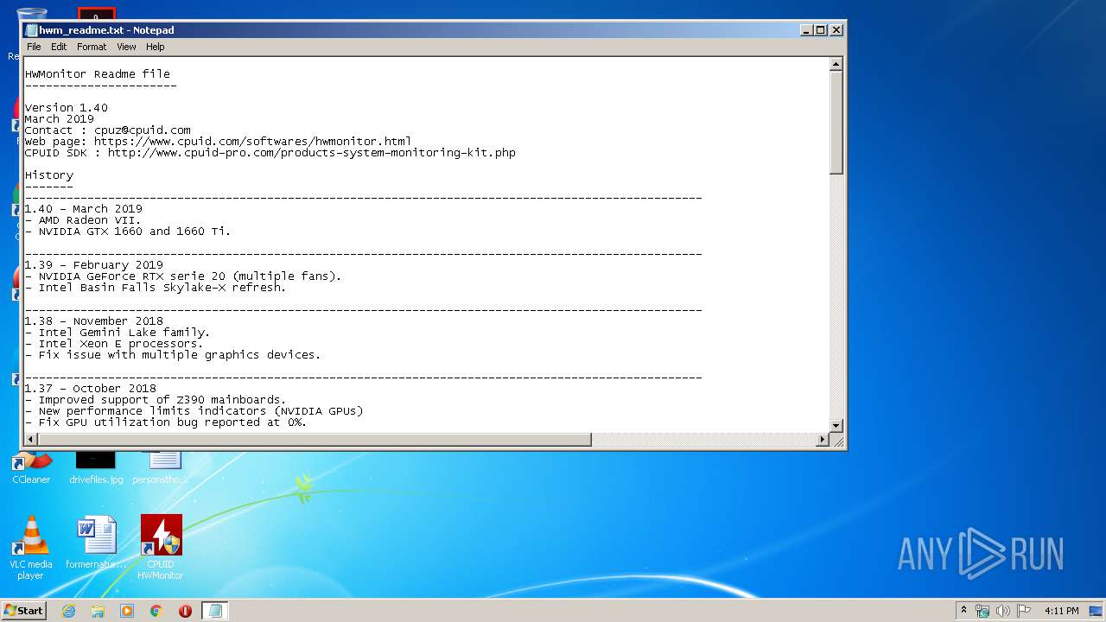
Task: Open the File menu in Notepad
Action: 34,47
